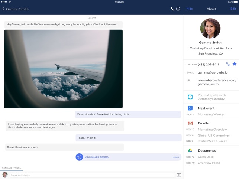
Task: Tap the clock last-spoke icon
Action: 190,97
